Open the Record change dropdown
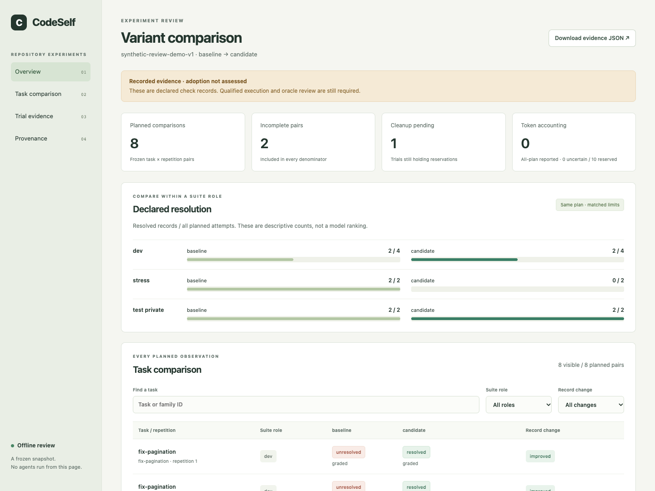This screenshot has height=491, width=655. click(591, 405)
